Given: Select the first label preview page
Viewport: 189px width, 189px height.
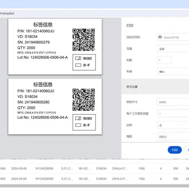Looking at the screenshot, I should 55,47.
